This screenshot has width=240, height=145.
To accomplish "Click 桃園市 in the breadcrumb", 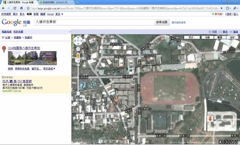I will pyautogui.click(x=28, y=37).
